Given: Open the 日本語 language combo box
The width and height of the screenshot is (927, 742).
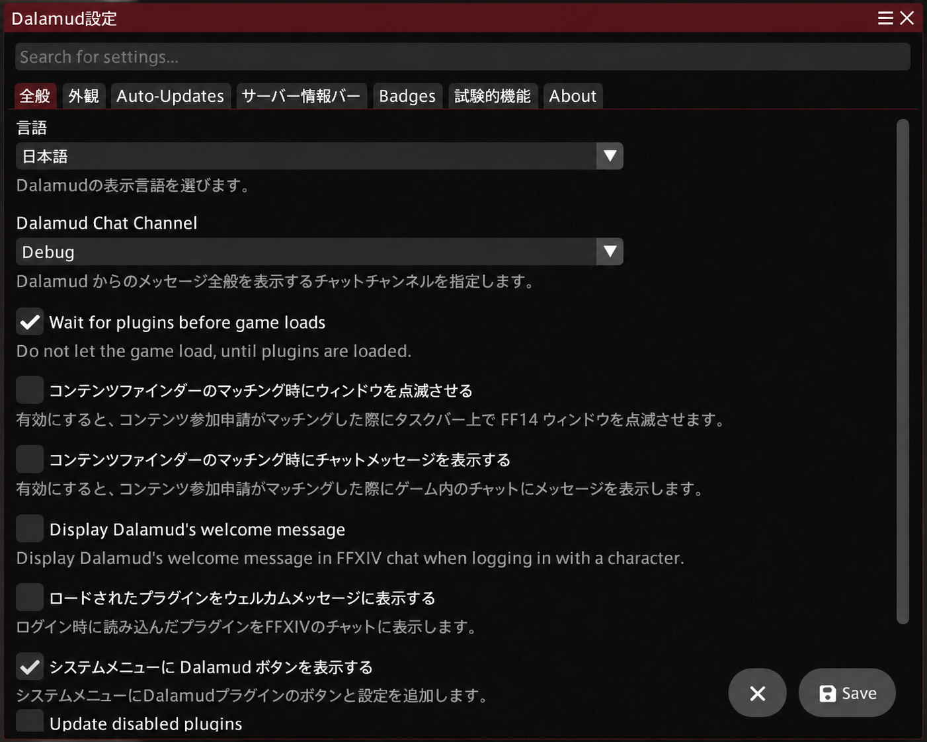Looking at the screenshot, I should (x=319, y=157).
